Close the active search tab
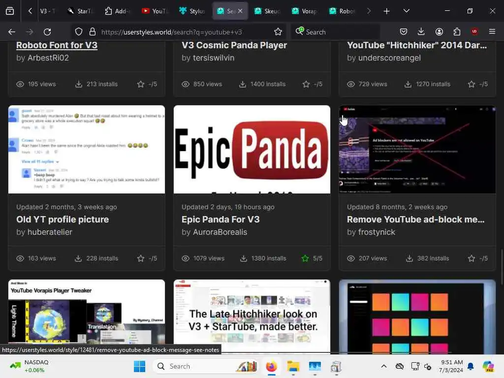 coord(240,11)
